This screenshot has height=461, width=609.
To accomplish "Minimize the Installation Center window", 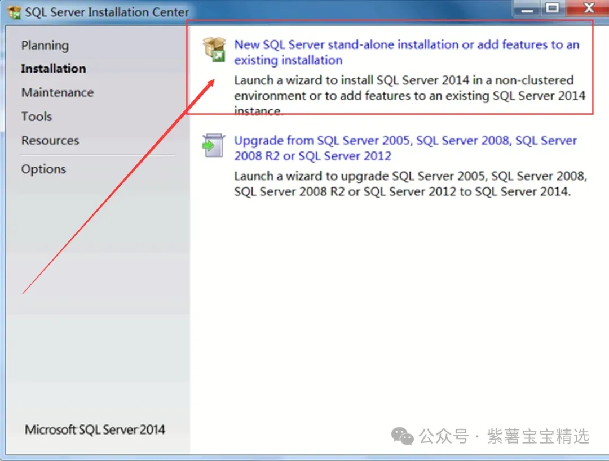I will click(x=527, y=8).
